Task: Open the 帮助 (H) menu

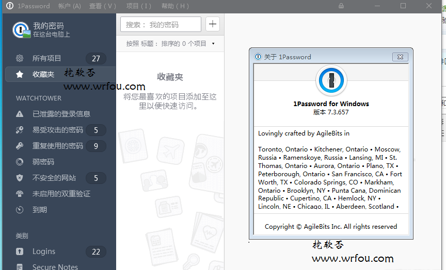Action: tap(175, 6)
